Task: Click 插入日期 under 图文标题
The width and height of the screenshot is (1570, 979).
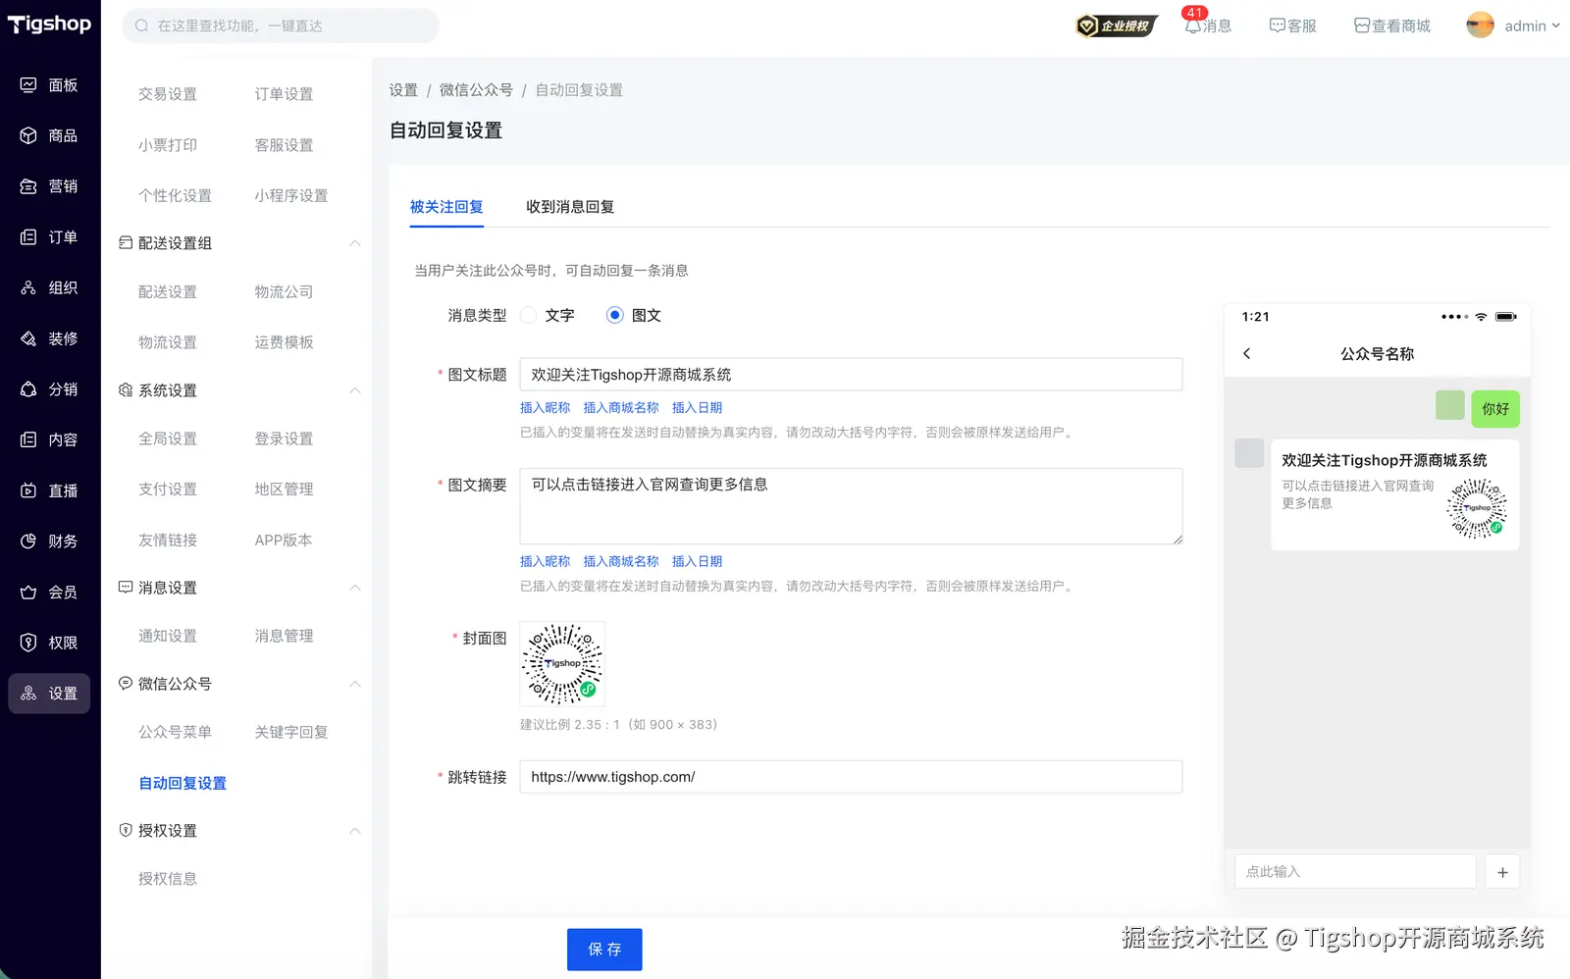Action: 697,408
